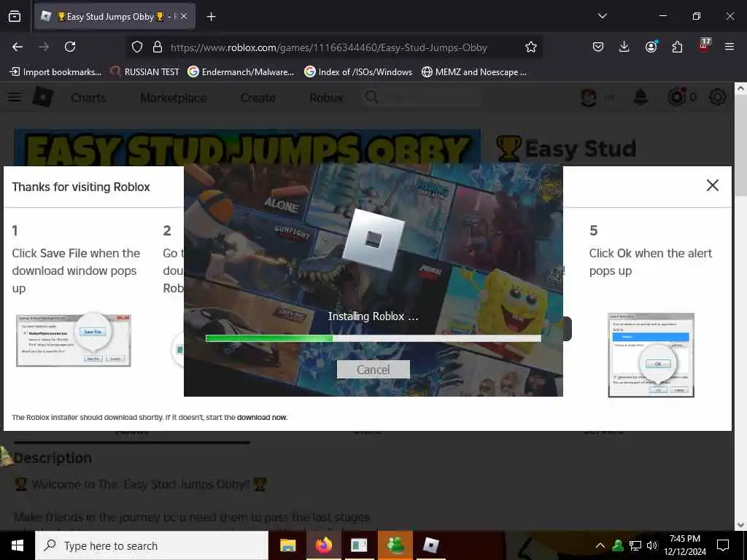Open Roblox notifications bell

click(640, 97)
